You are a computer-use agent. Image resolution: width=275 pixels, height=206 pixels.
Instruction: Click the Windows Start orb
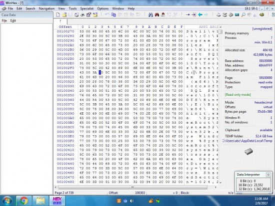7,201
